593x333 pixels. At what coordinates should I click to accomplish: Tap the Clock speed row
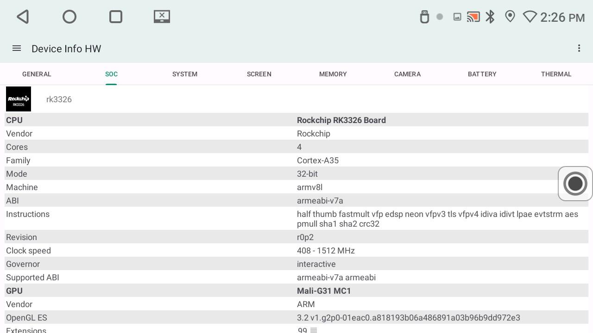296,251
